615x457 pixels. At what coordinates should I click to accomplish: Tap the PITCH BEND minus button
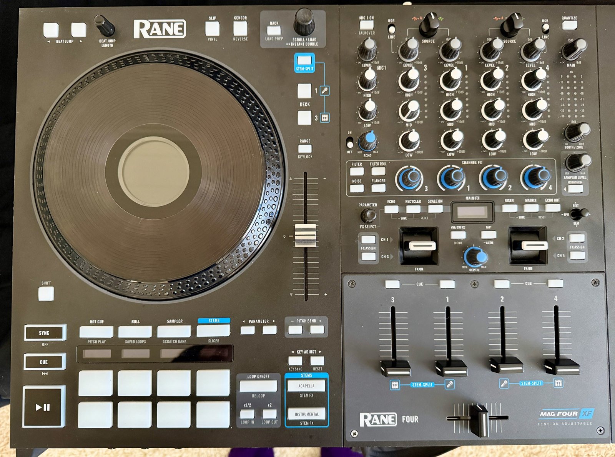pos(295,330)
